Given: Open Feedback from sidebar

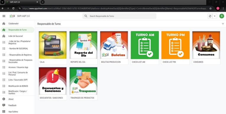Looking at the screenshot, I should click(17, 105).
